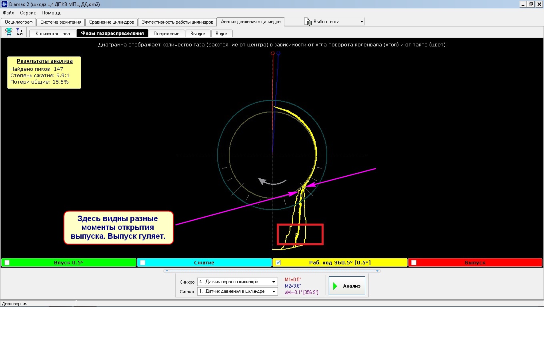Open the Файл menu
The height and width of the screenshot is (360, 544).
point(8,13)
